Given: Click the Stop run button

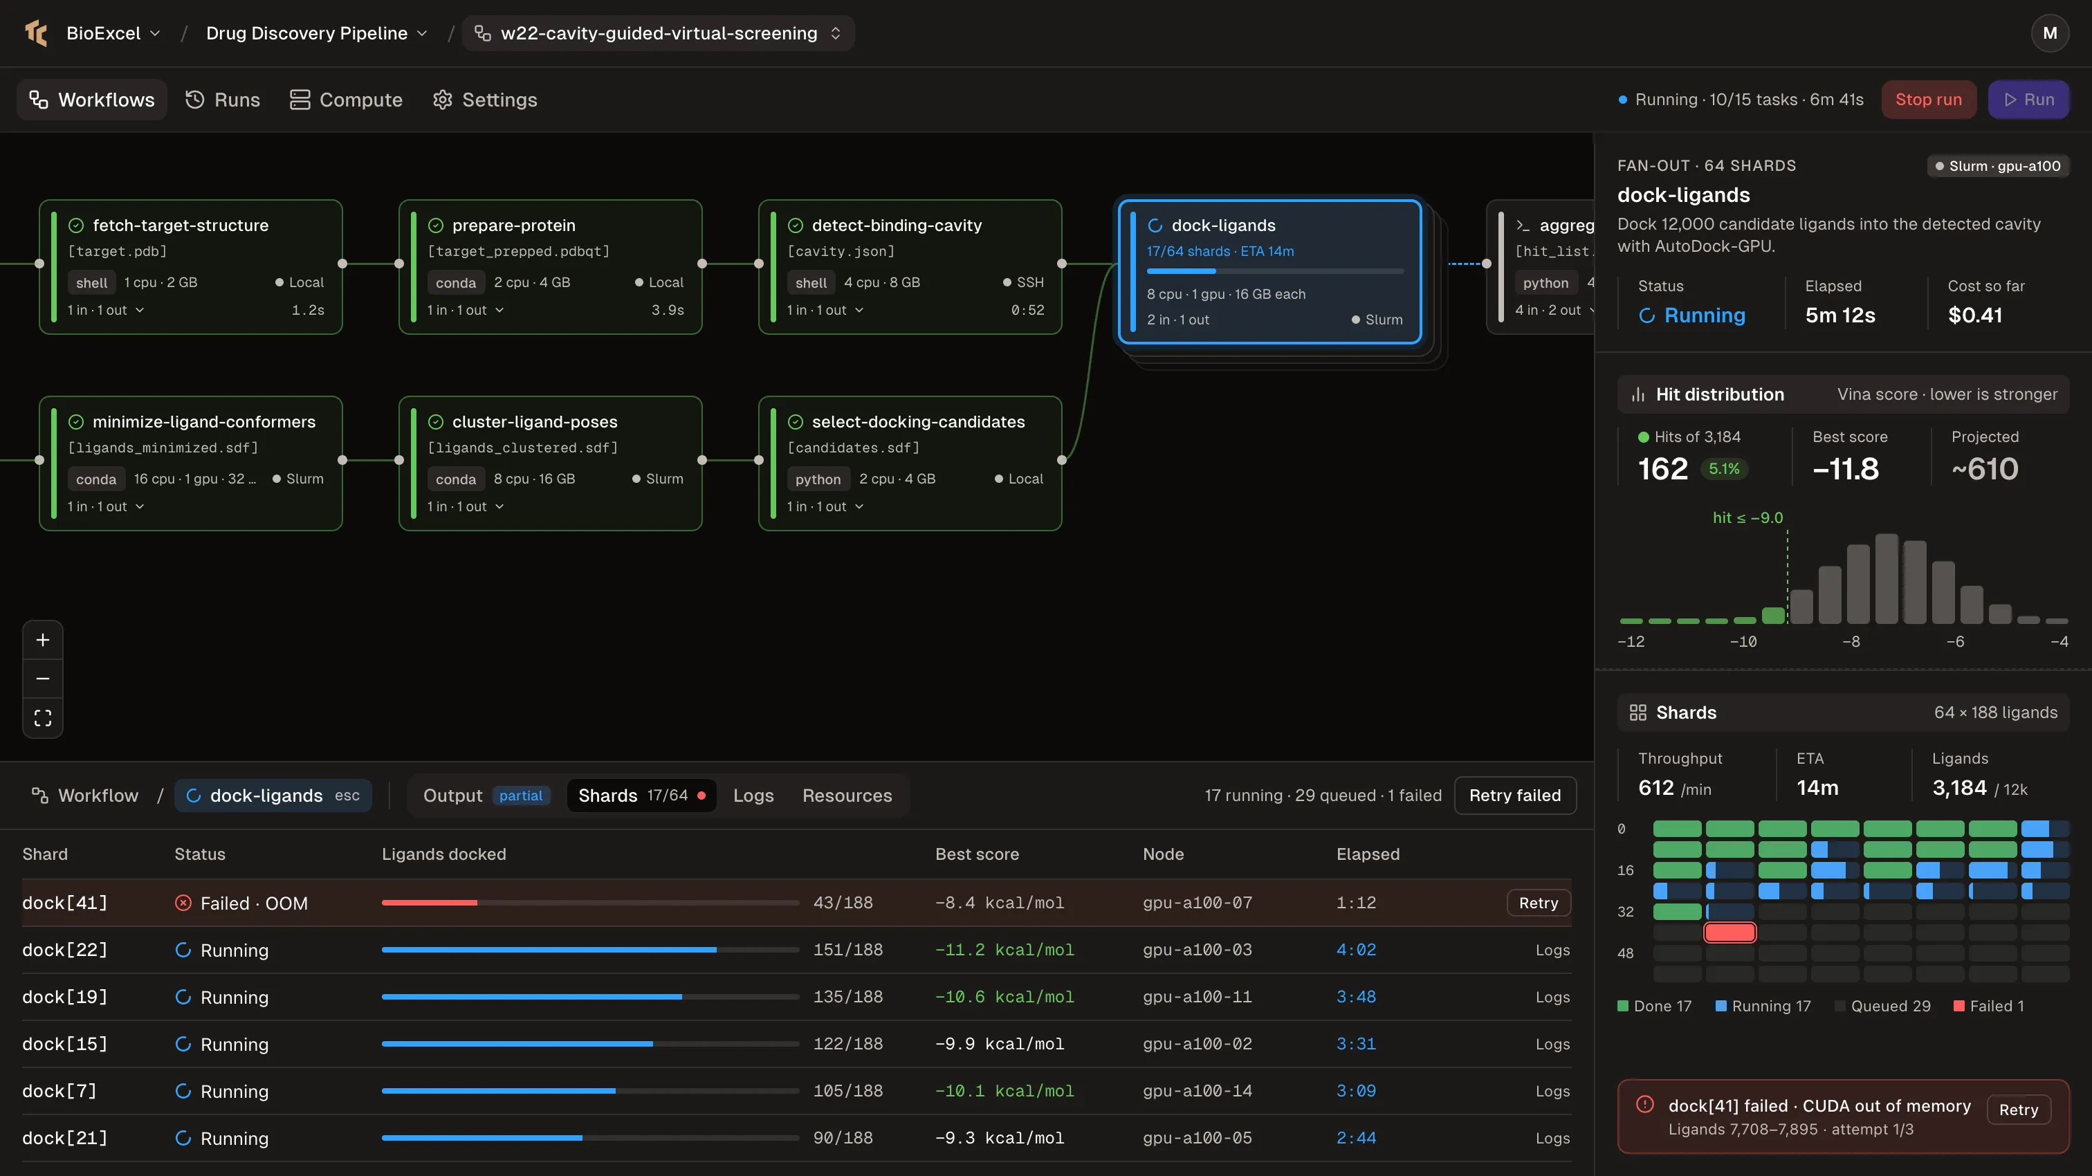Looking at the screenshot, I should pyautogui.click(x=1929, y=99).
